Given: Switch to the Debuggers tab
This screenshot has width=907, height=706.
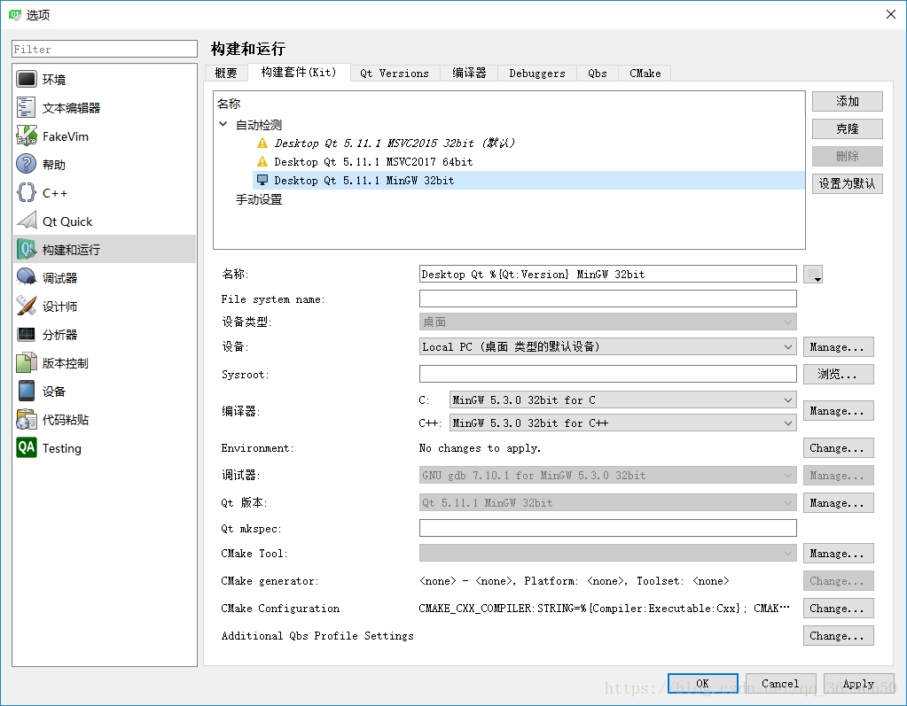Looking at the screenshot, I should 537,74.
